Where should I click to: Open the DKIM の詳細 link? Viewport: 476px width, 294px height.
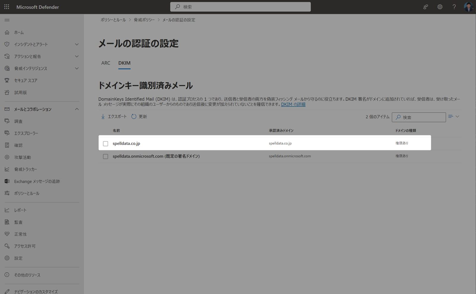click(x=293, y=104)
